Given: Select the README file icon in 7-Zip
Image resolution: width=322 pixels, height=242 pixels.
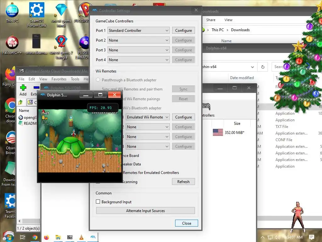Looking at the screenshot, I should coord(20,123).
